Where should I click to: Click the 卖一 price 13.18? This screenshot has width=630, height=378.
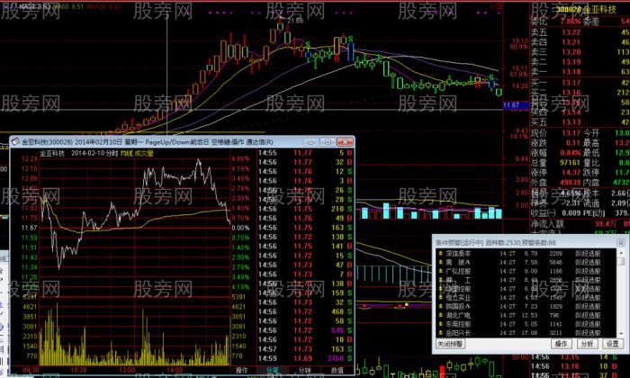[x=571, y=72]
